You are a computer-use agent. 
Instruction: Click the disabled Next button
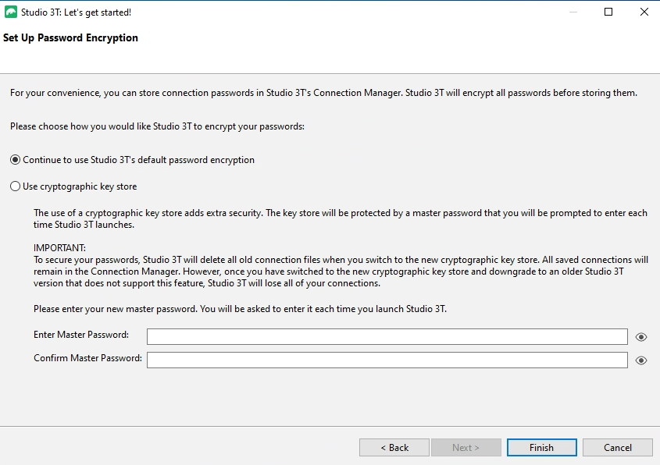(x=466, y=447)
